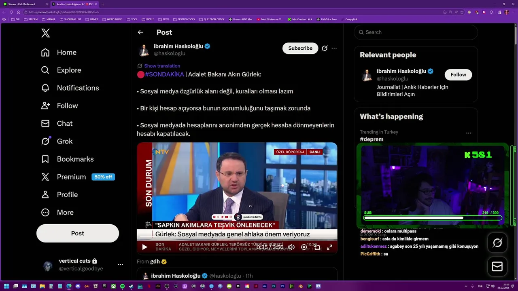Open Spotify from the taskbar
Screen dimensions: 518x291
[x=122, y=286]
